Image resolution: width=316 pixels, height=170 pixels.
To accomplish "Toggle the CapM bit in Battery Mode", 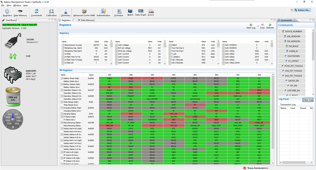I will point(109,78).
